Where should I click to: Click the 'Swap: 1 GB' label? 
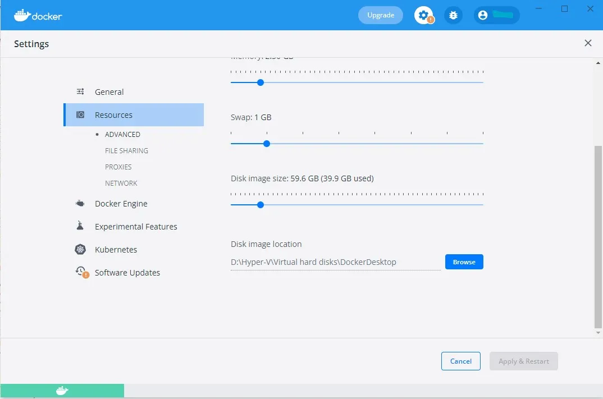click(251, 117)
